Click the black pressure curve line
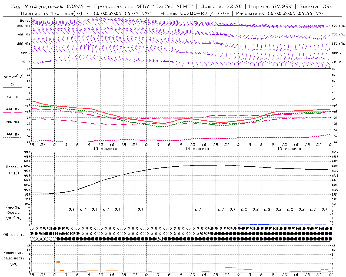The height and width of the screenshot is (277, 346). [181, 167]
